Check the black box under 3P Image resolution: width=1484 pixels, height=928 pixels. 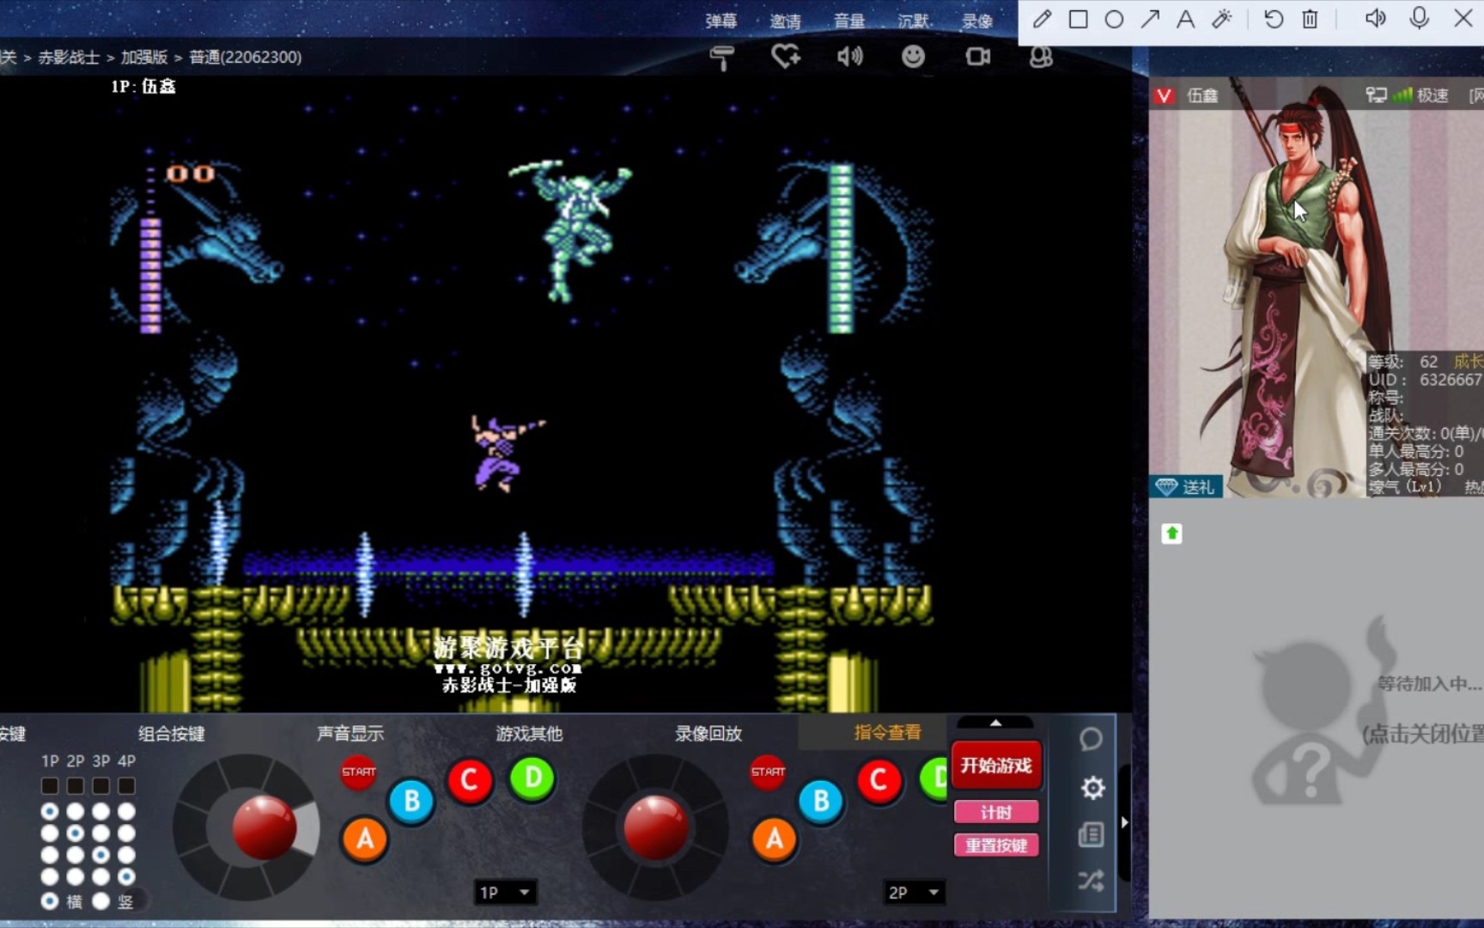(x=100, y=785)
